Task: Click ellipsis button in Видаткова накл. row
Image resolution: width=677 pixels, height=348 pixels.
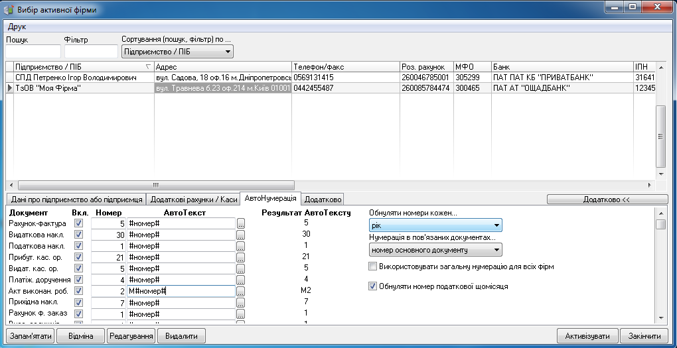Action: (x=241, y=235)
